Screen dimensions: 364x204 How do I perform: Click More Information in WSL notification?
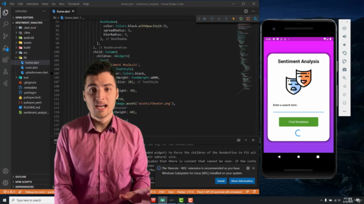coord(242,181)
